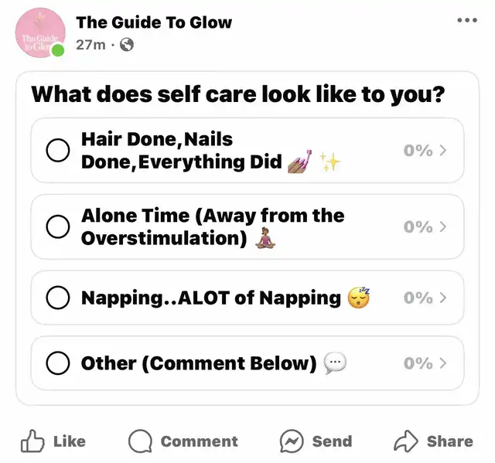The width and height of the screenshot is (495, 463).
Task: Click the Comment speech bubble icon
Action: pos(140,441)
